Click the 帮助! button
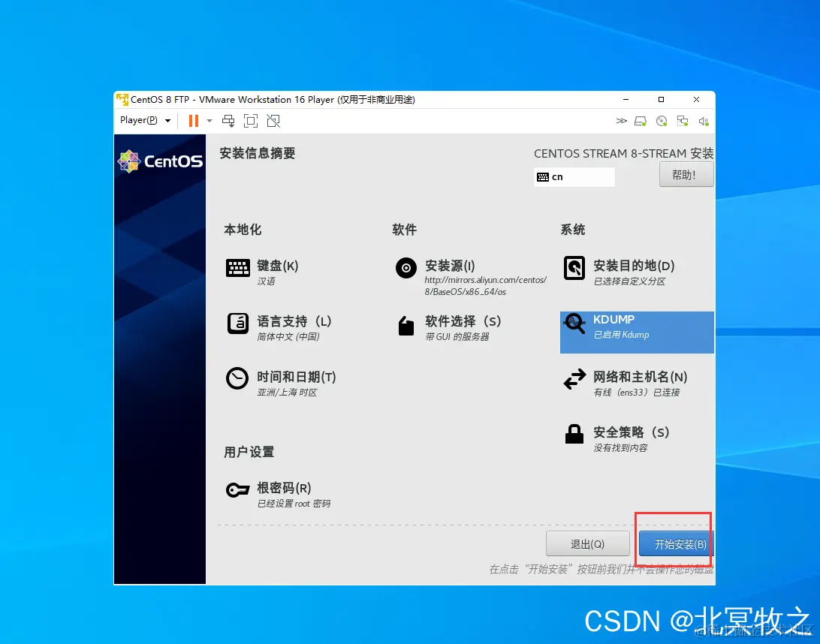The height and width of the screenshot is (644, 820). coord(686,175)
